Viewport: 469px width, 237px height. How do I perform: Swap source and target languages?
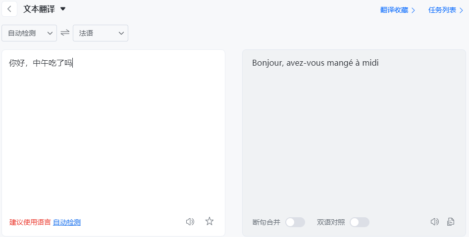tap(65, 33)
